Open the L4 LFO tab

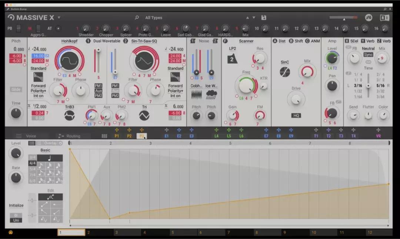point(216,136)
